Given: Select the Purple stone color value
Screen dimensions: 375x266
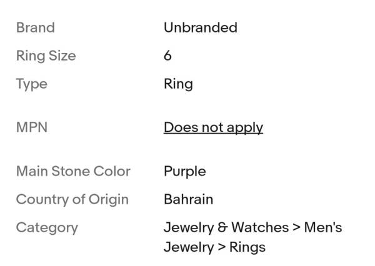Looking at the screenshot, I should click(x=184, y=171).
